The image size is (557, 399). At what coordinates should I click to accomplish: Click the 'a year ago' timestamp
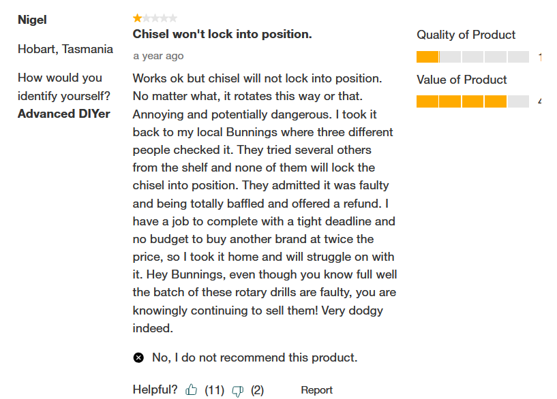158,56
